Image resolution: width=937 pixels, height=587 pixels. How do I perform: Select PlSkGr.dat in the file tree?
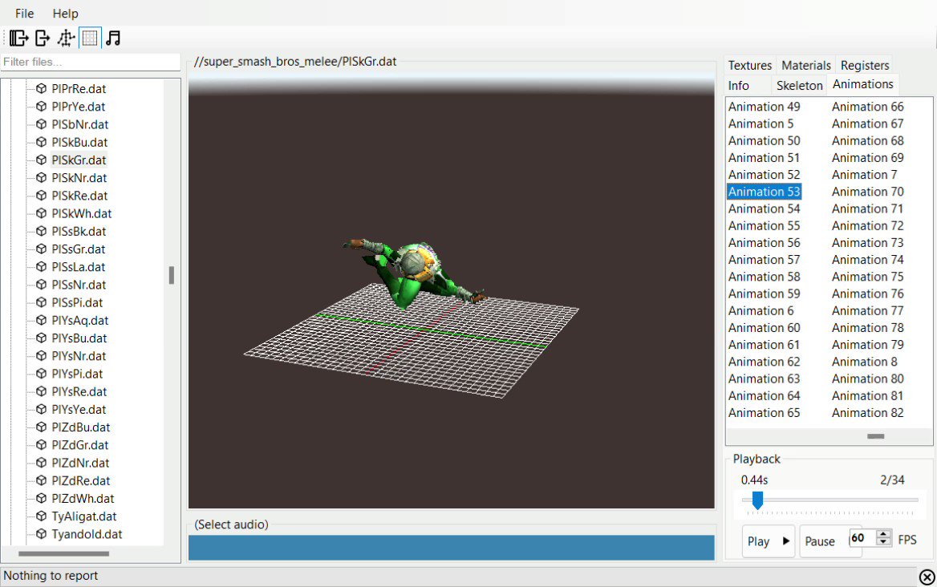tap(79, 160)
